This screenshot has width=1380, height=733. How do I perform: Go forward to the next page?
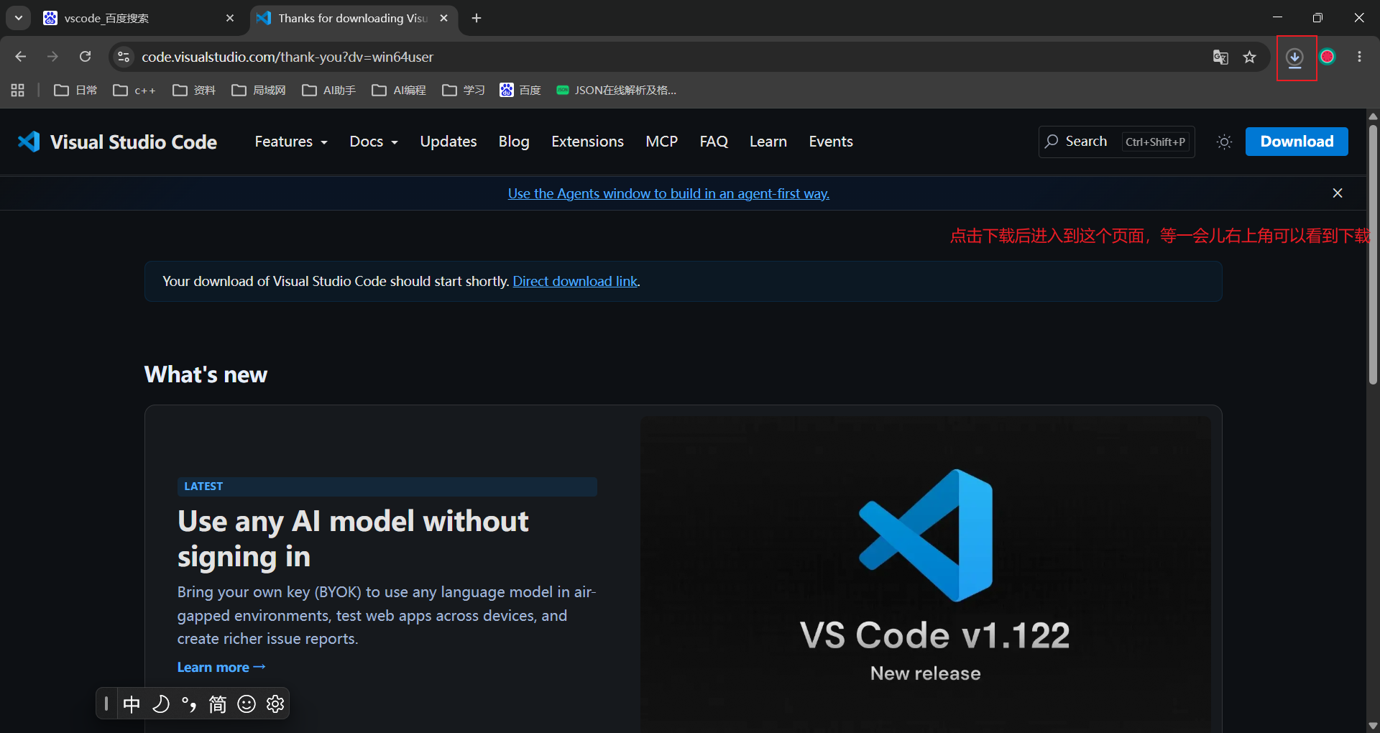(52, 57)
